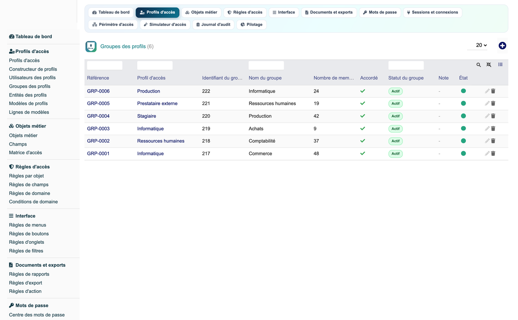
Task: Open Centre des mots de passe sidebar link
Action: click(37, 315)
